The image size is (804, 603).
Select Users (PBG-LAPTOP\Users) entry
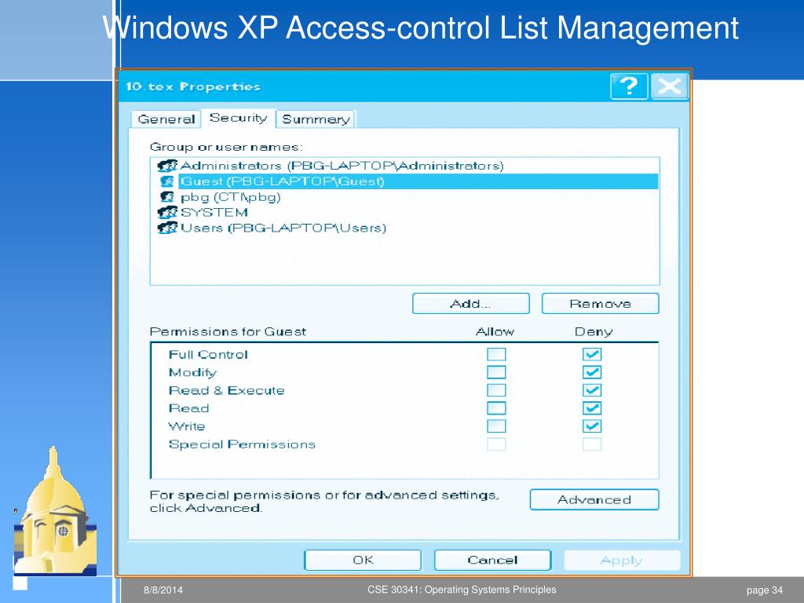click(x=407, y=228)
